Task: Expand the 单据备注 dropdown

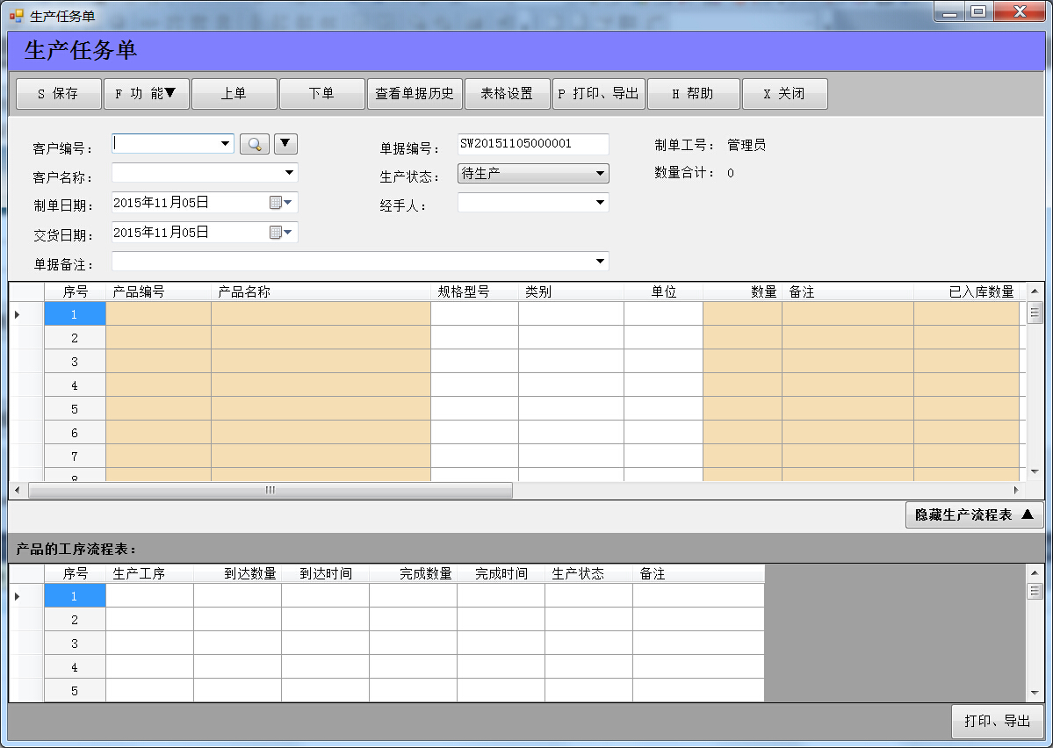Action: point(601,262)
